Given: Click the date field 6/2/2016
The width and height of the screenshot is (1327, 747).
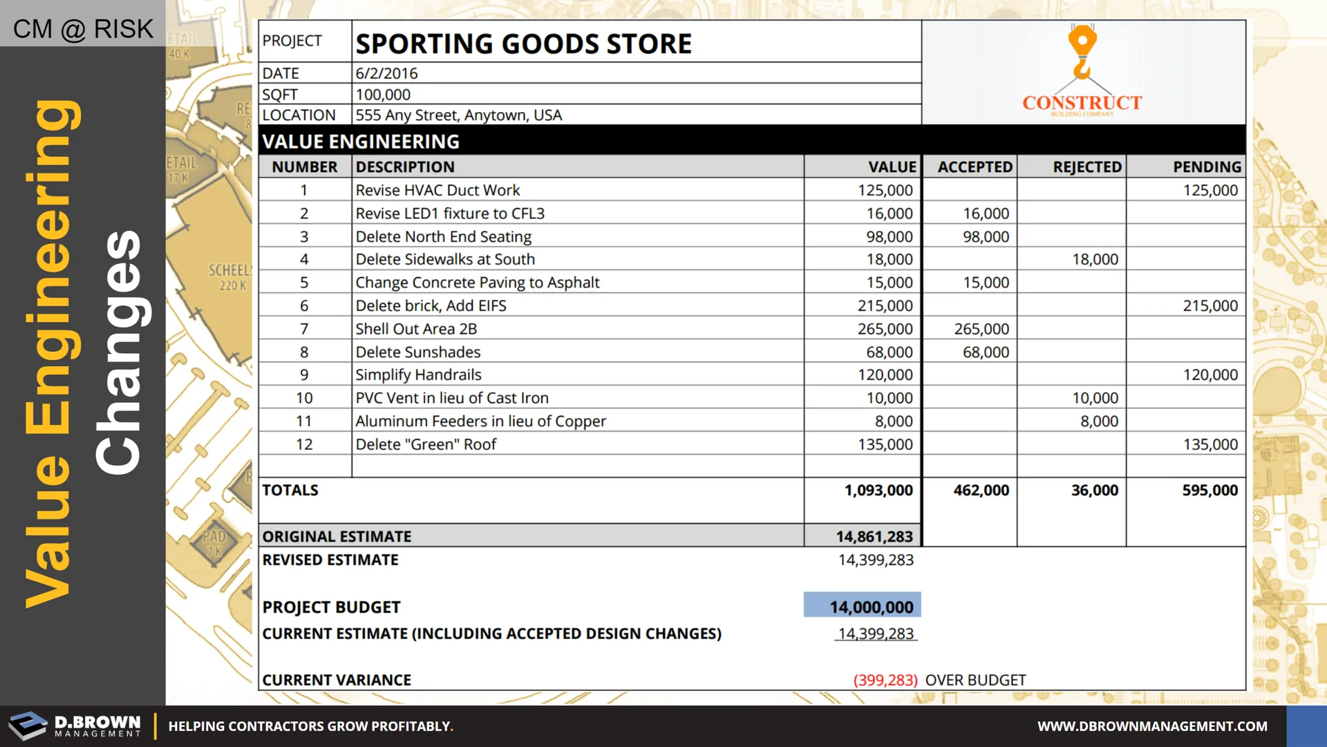Looking at the screenshot, I should click(x=386, y=73).
